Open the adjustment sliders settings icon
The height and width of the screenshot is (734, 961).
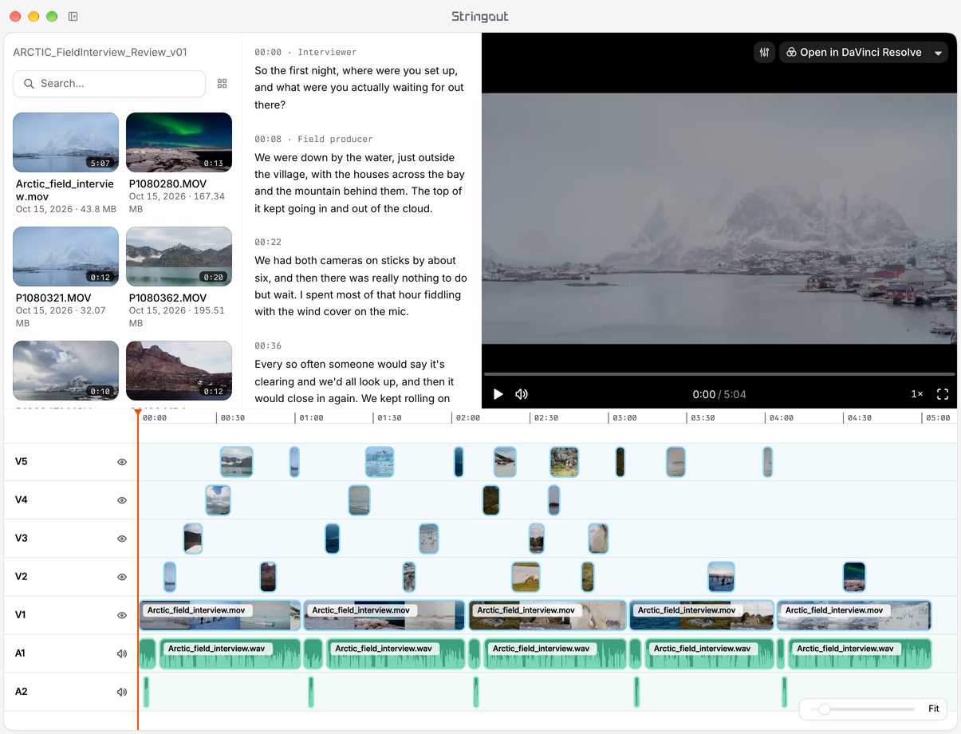pos(764,53)
